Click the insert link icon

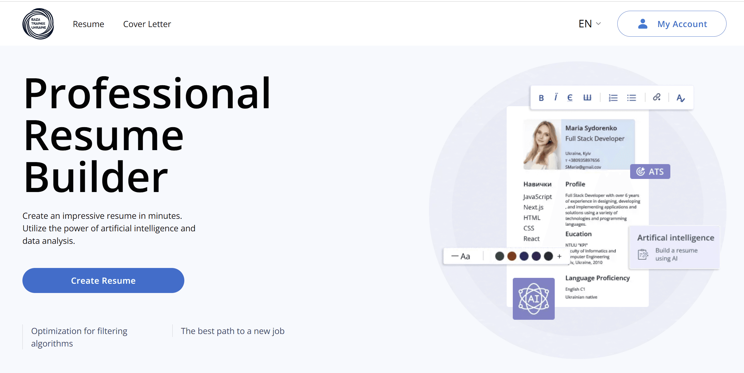[657, 97]
